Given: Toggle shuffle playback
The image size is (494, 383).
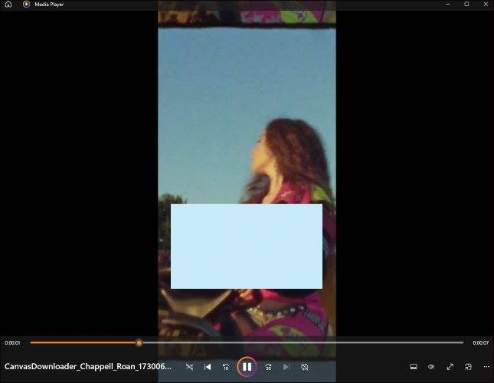Looking at the screenshot, I should (189, 367).
